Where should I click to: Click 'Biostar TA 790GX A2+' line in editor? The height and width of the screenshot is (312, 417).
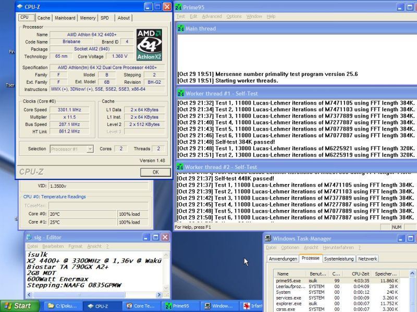point(68,267)
